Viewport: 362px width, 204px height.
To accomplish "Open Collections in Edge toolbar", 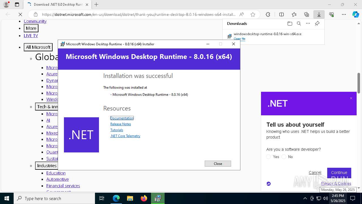I will pos(307,14).
